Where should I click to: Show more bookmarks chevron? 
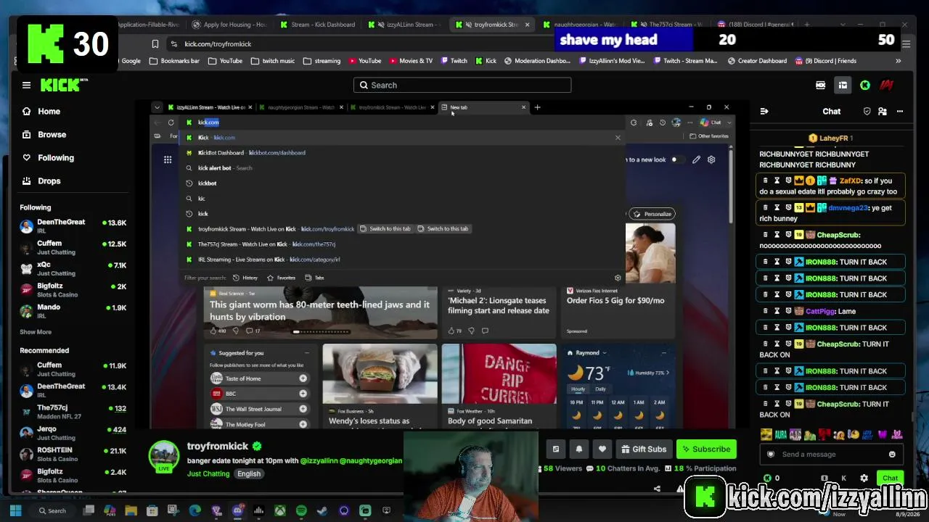(x=899, y=61)
